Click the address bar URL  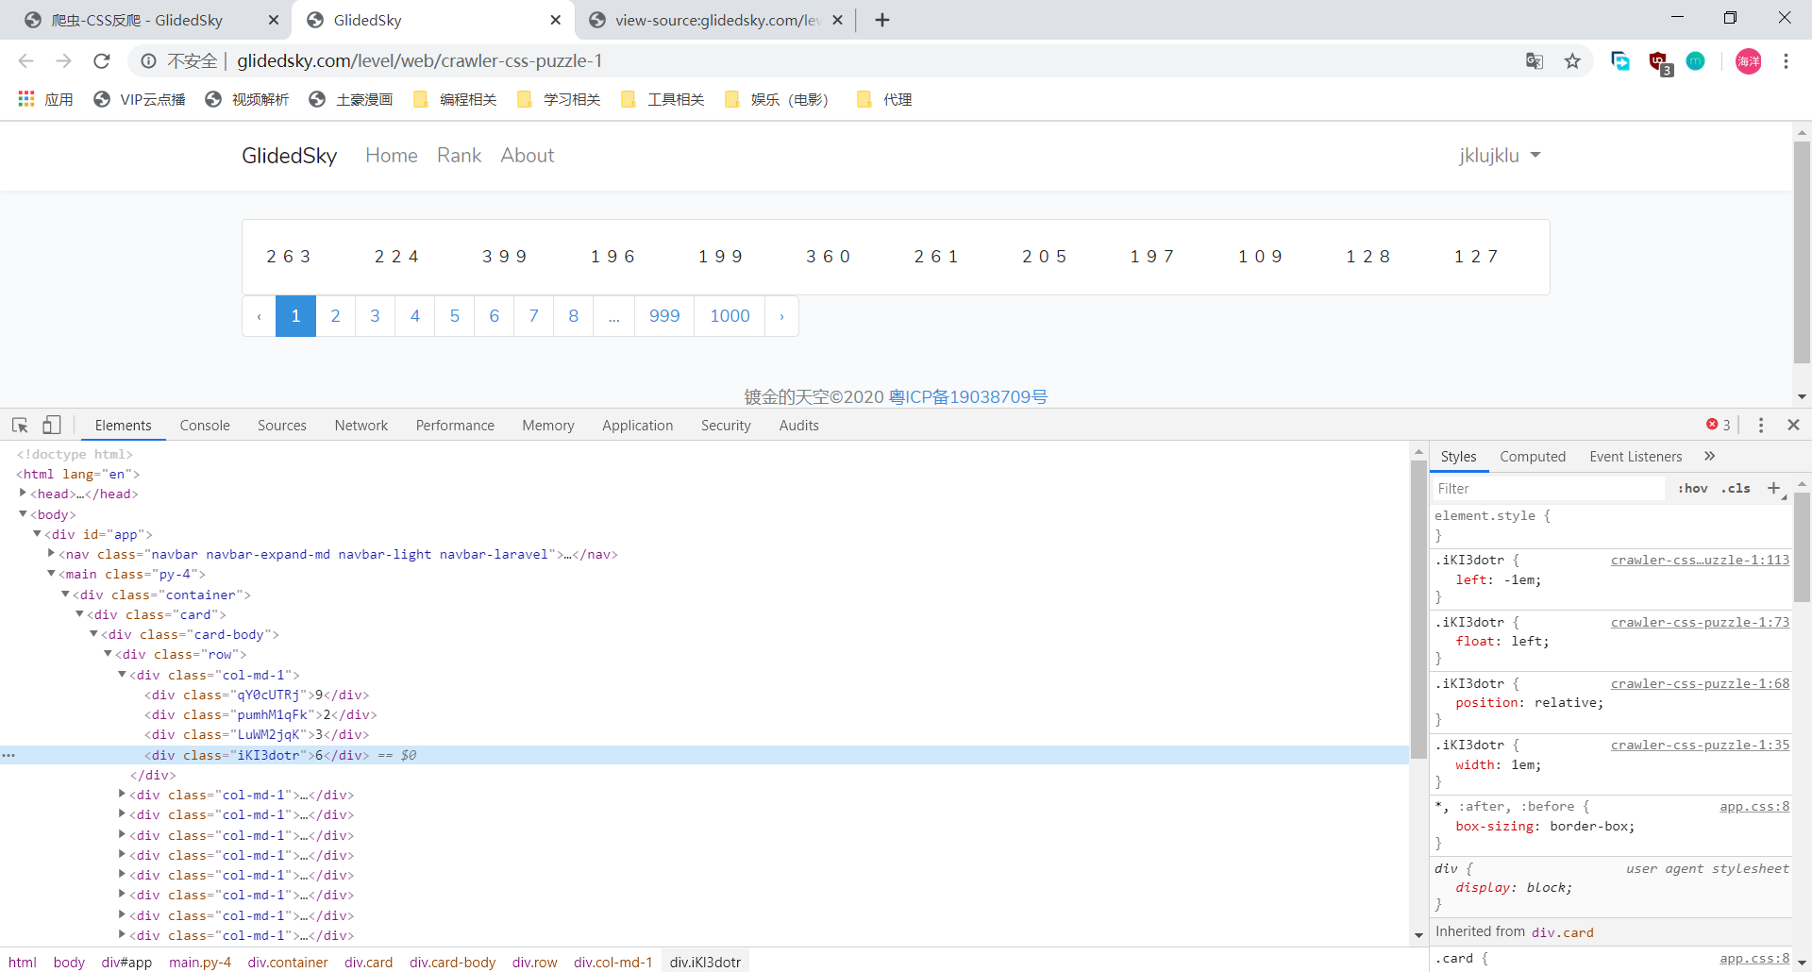(x=420, y=61)
